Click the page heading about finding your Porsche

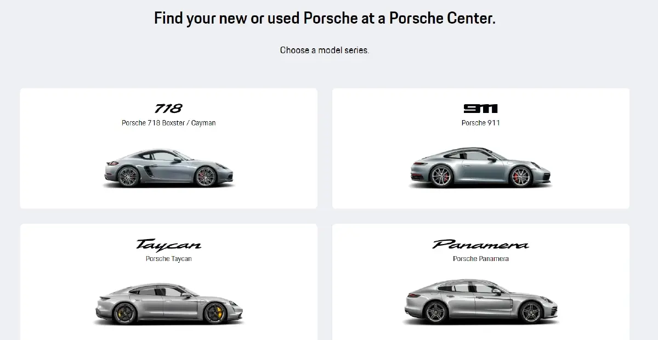[324, 18]
